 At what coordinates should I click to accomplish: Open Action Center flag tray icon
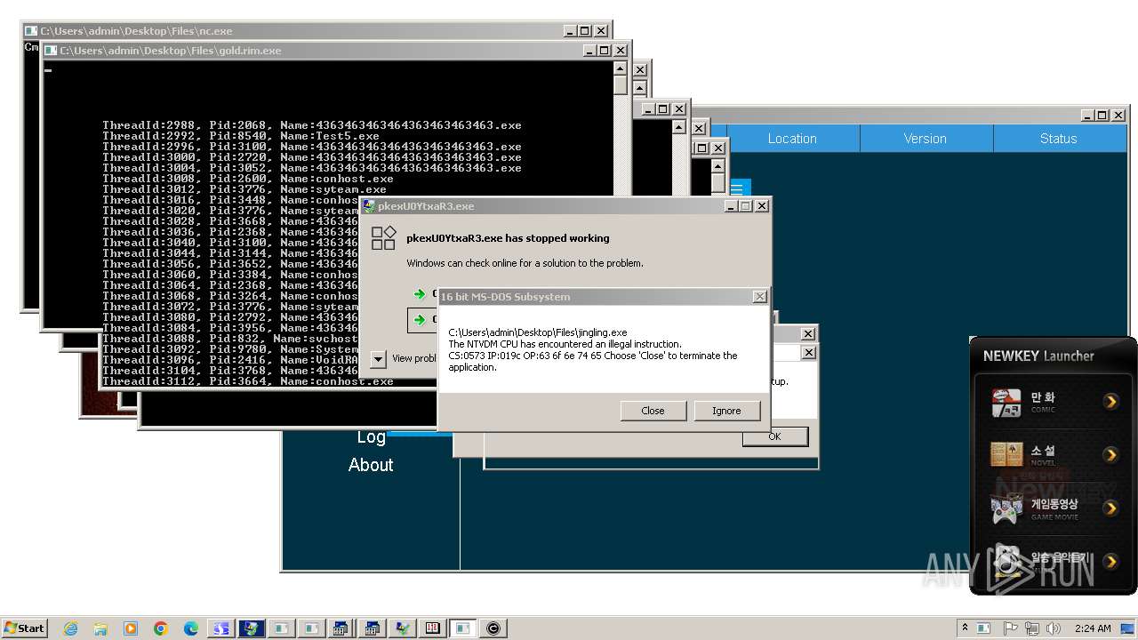(x=1010, y=628)
